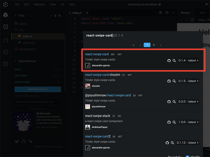Click the preview window icon in editor toolbar
This screenshot has height=157, width=210.
pyautogui.click(x=167, y=13)
